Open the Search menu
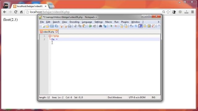The height and width of the screenshot is (111, 198). tap(56, 22)
